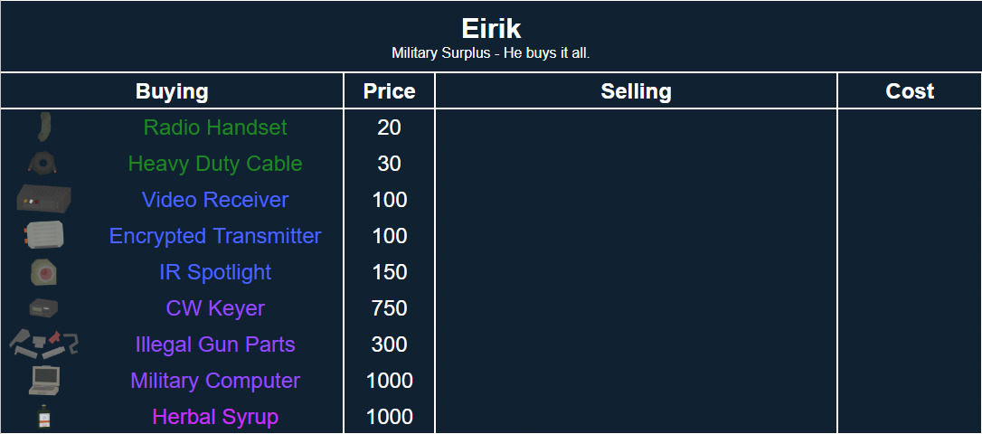Click the Military Computer laptop icon

[43, 380]
